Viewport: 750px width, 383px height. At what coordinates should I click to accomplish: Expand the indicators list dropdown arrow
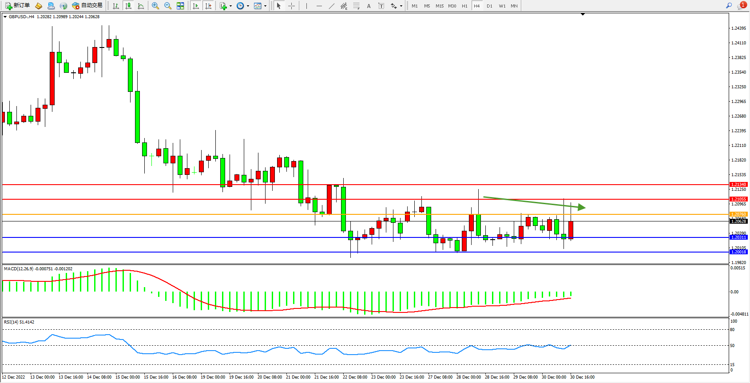230,6
